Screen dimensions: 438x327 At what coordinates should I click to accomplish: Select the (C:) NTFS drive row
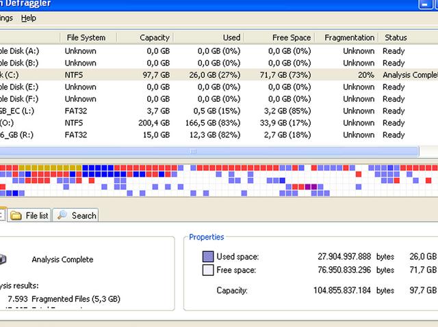point(219,75)
